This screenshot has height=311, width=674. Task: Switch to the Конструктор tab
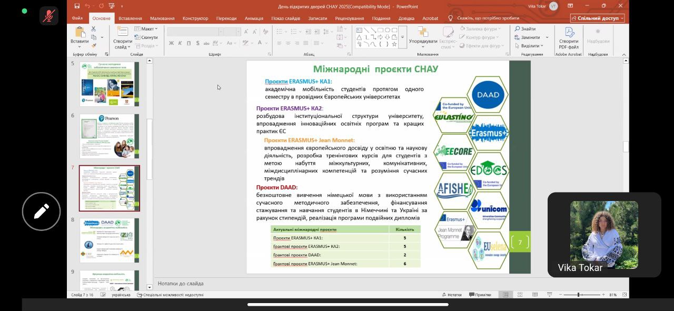click(x=195, y=18)
